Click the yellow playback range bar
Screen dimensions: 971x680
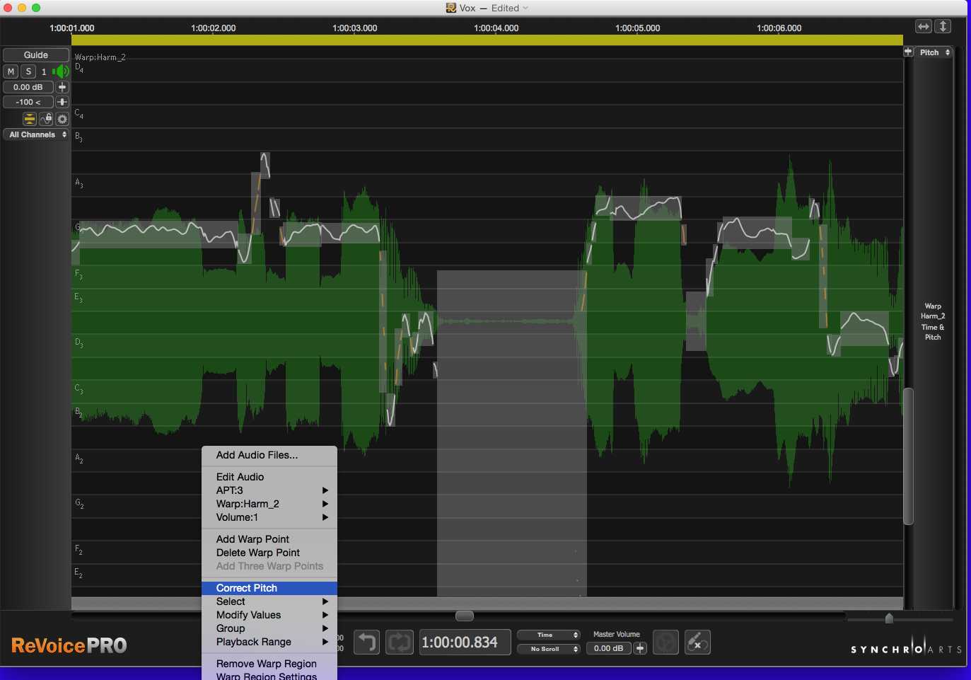[x=487, y=40]
